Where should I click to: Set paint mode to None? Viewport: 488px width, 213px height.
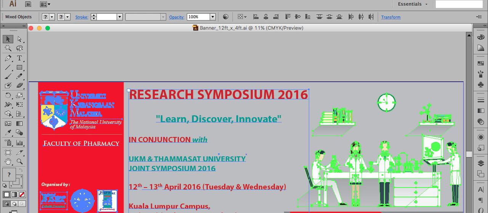pos(22,194)
